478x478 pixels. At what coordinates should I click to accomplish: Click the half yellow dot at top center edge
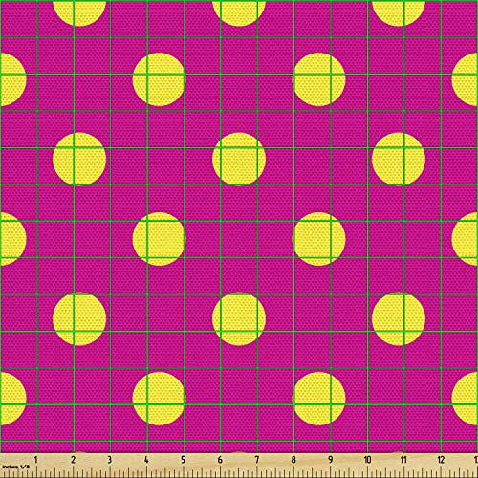(239, 13)
